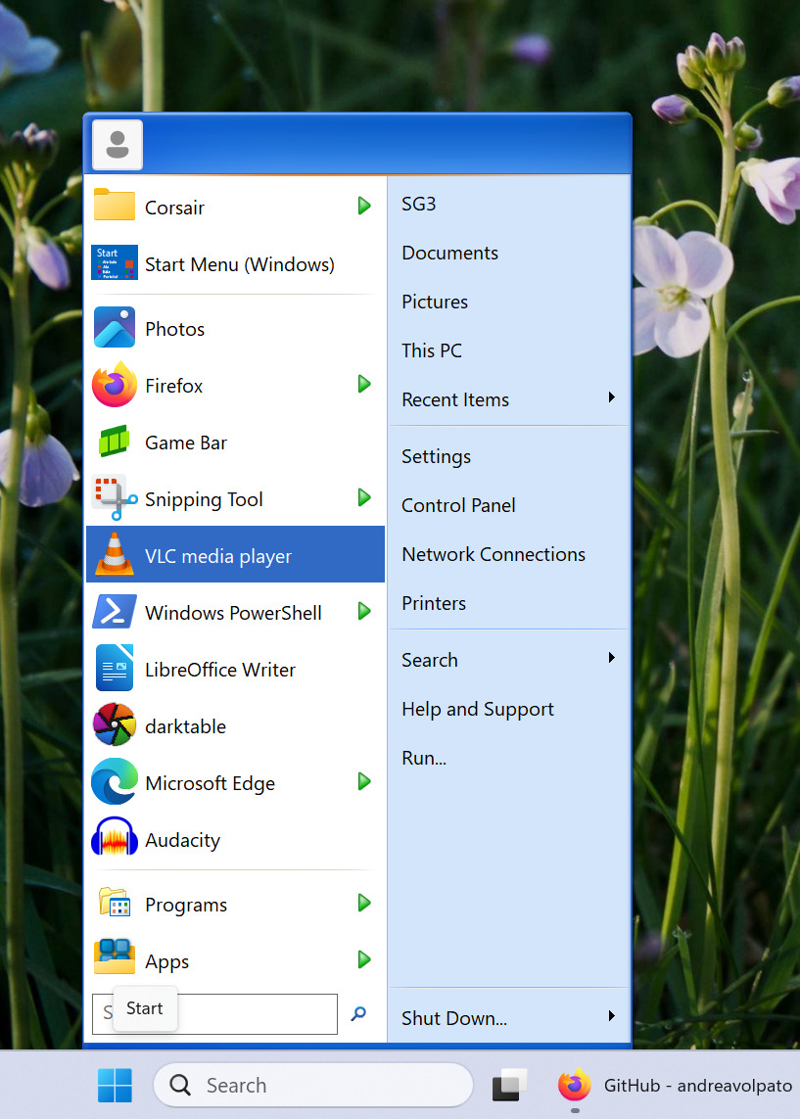Click the Shut Down... button

[x=454, y=1018]
